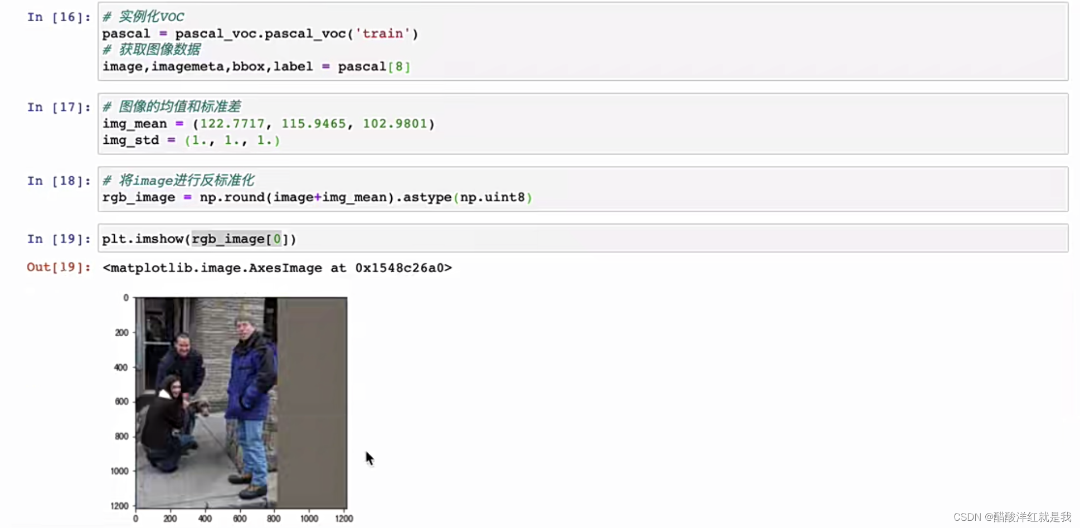Click the rgb_image variable name in cell 18

[x=139, y=197]
